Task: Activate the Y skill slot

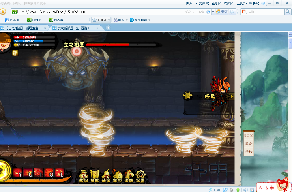Action: click(18, 173)
